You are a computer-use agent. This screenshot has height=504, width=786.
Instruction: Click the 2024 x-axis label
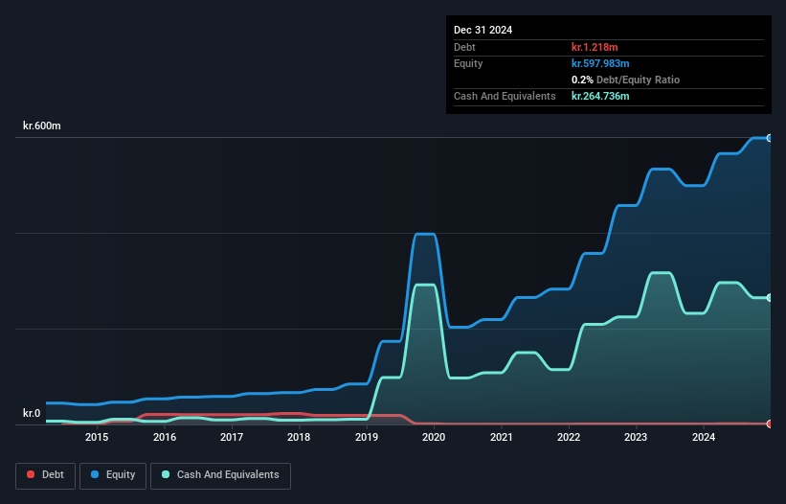704,438
